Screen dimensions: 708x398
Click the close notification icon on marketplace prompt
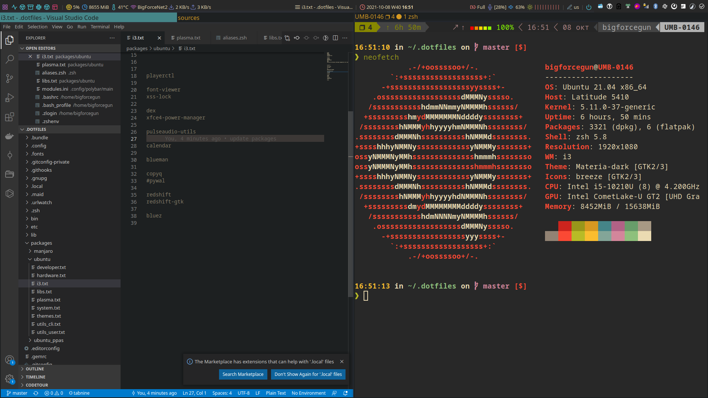pyautogui.click(x=342, y=362)
